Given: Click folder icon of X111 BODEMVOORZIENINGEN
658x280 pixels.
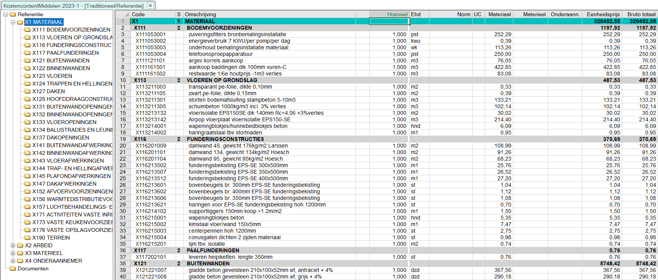Looking at the screenshot, I should tap(27, 30).
